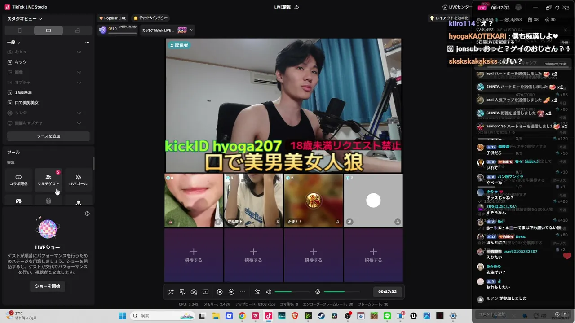The image size is (575, 323).
Task: Click the chat window settings gear
Action: (557, 8)
